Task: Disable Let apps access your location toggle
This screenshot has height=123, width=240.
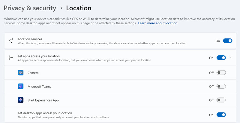Action: pyautogui.click(x=221, y=58)
